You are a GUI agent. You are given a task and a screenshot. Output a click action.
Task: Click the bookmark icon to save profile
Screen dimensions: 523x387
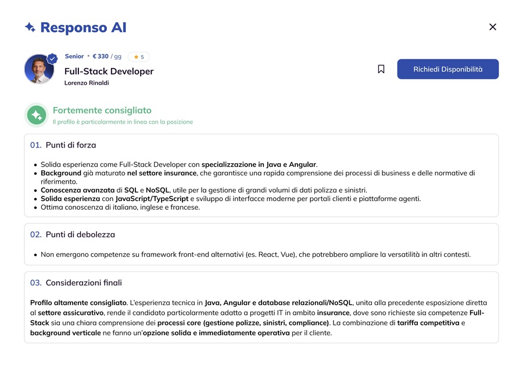(x=381, y=69)
